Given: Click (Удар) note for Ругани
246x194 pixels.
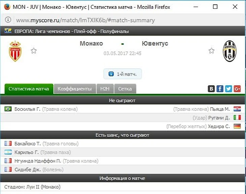Looking at the screenshot, I should tap(200, 118).
